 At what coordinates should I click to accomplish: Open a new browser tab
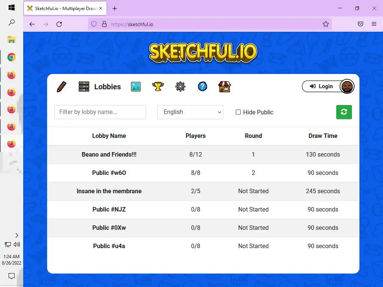(114, 9)
